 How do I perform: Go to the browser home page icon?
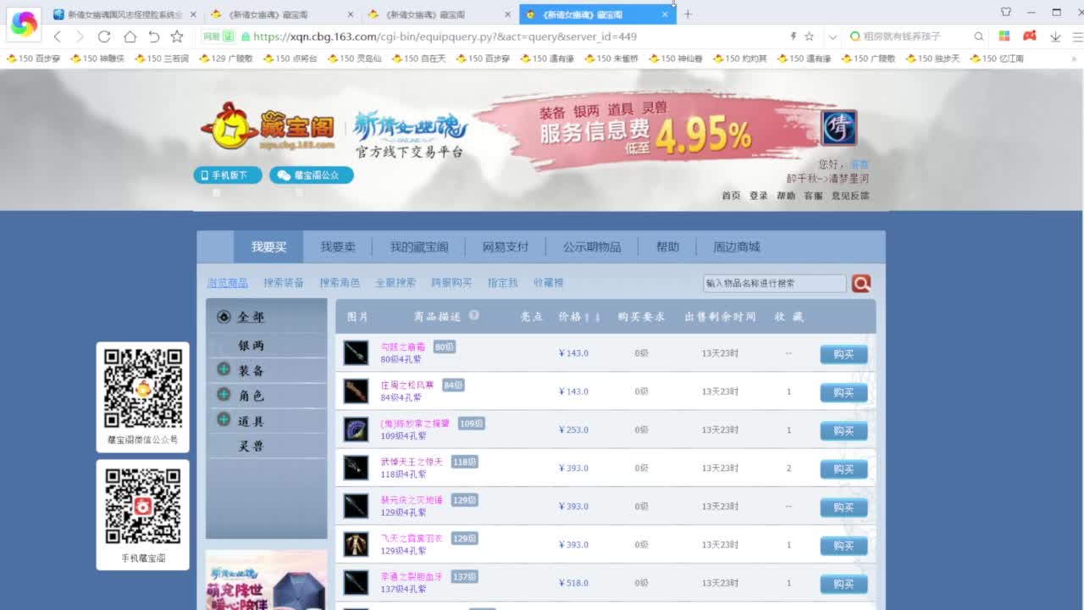coord(130,36)
